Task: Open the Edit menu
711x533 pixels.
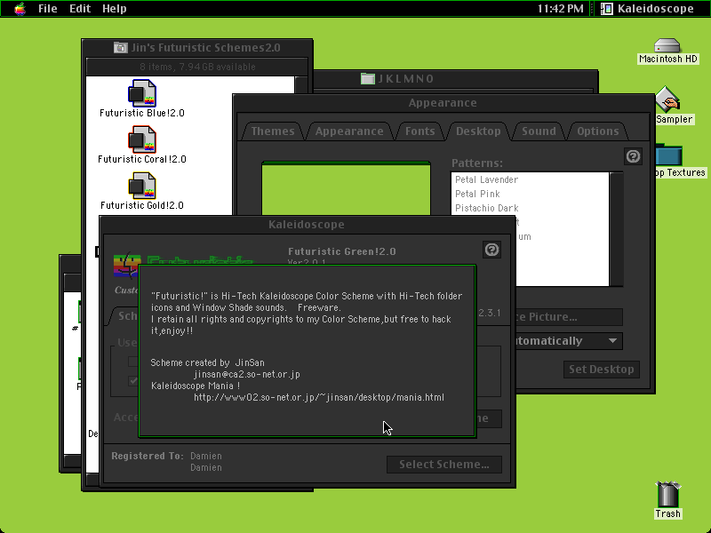Action: tap(80, 9)
